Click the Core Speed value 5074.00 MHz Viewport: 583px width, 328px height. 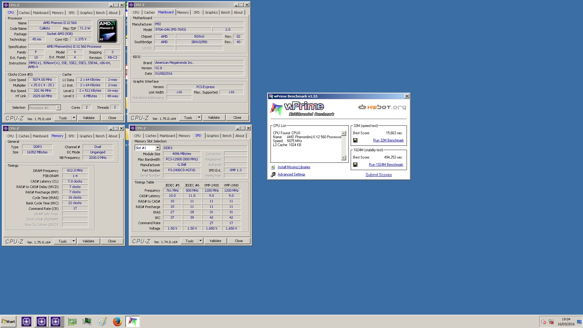click(43, 80)
